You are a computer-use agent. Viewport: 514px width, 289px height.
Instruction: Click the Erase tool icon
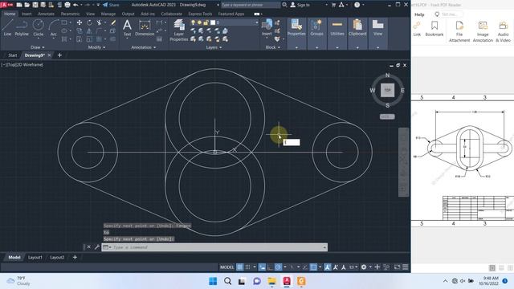(113, 22)
